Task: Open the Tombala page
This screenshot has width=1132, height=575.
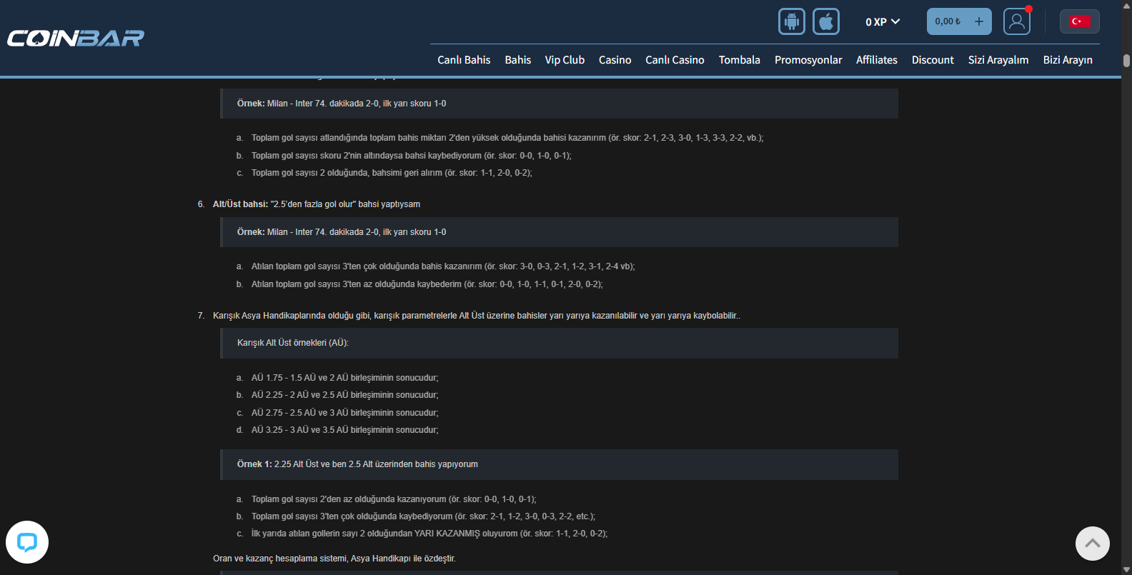Action: coord(740,60)
